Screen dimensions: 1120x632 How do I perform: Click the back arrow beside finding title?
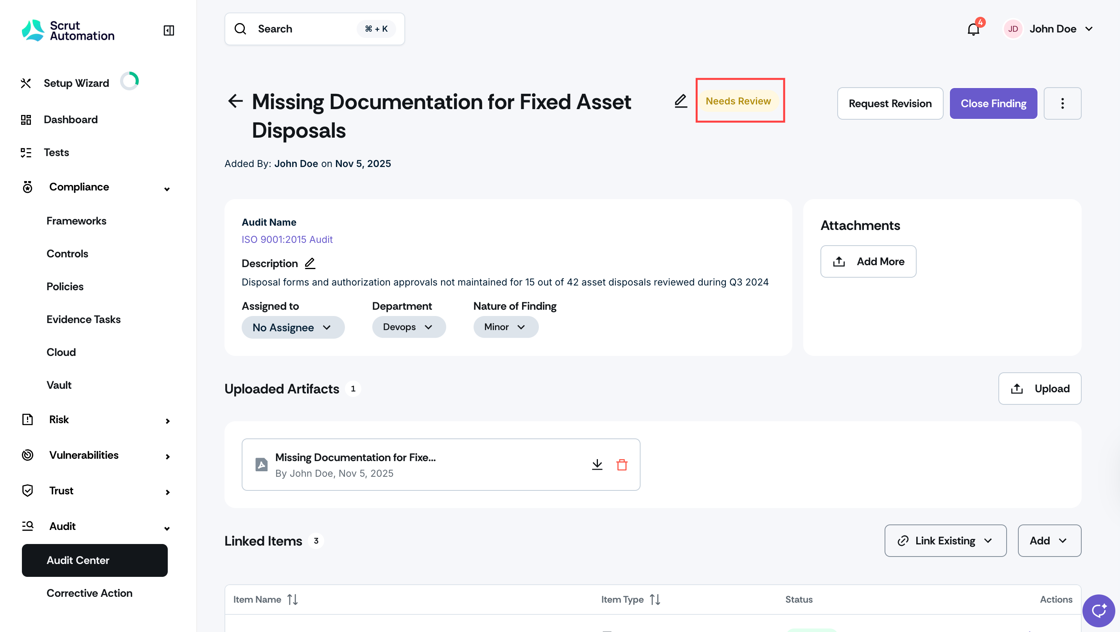pos(235,101)
